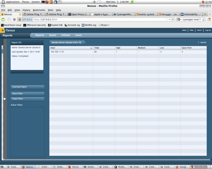Click the Reset Filters button
The width and height of the screenshot is (212, 169).
27,99
